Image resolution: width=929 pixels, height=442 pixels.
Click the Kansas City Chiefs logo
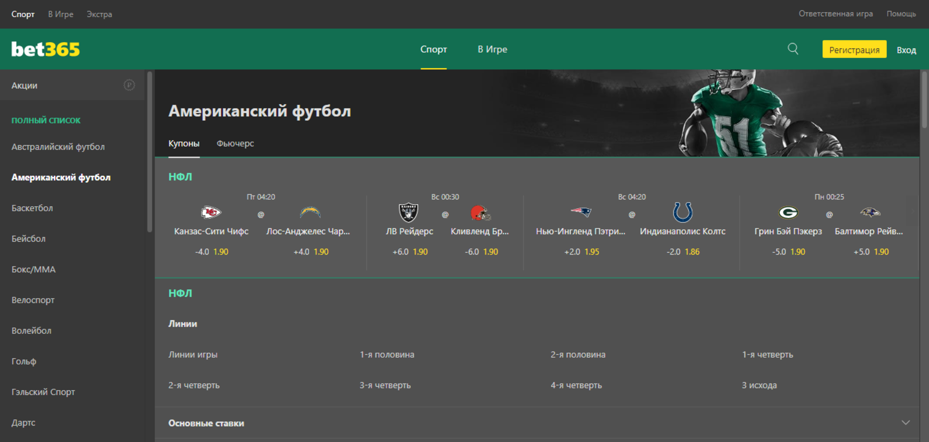[211, 212]
